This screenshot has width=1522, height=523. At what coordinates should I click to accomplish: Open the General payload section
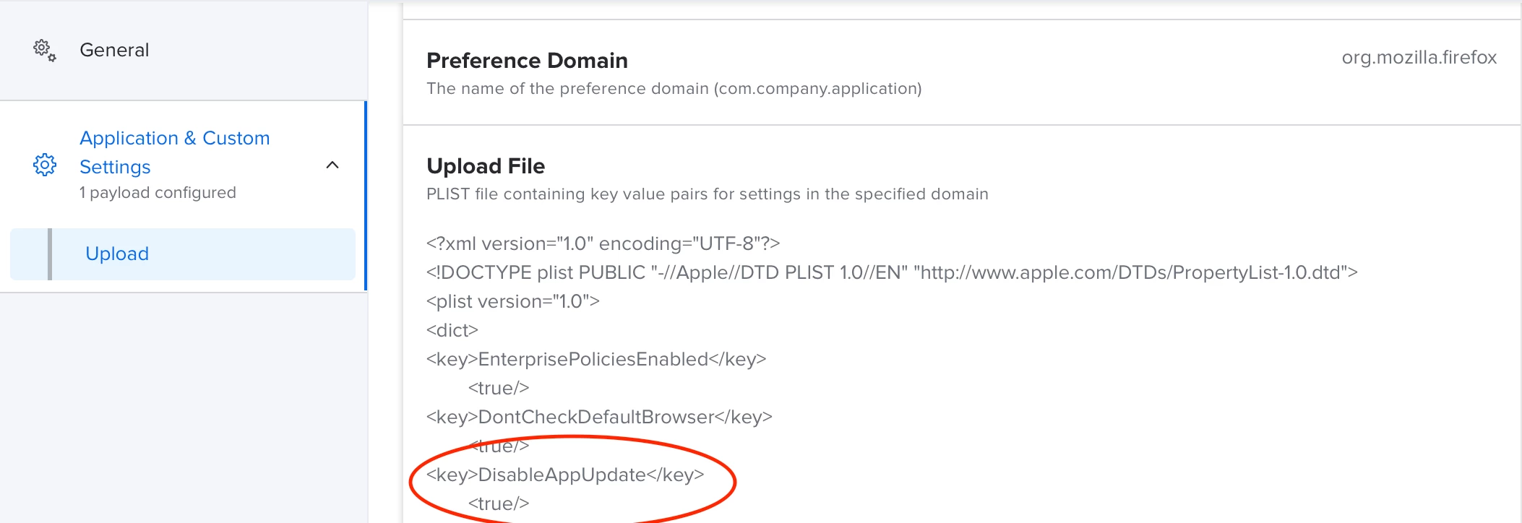pyautogui.click(x=184, y=50)
